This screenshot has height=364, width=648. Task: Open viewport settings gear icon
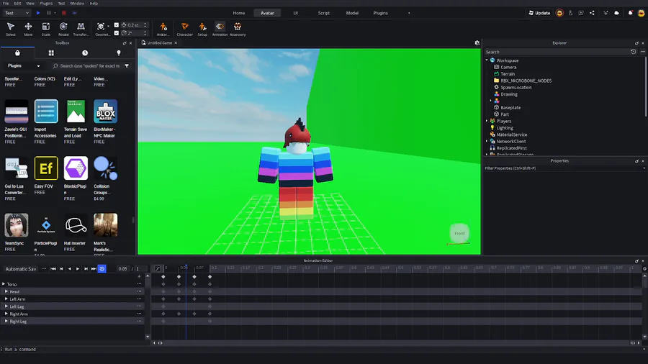(477, 43)
